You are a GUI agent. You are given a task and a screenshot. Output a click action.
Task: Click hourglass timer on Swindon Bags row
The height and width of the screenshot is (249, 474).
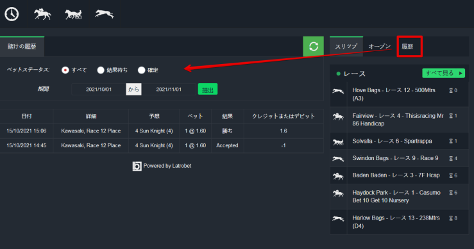(x=451, y=159)
